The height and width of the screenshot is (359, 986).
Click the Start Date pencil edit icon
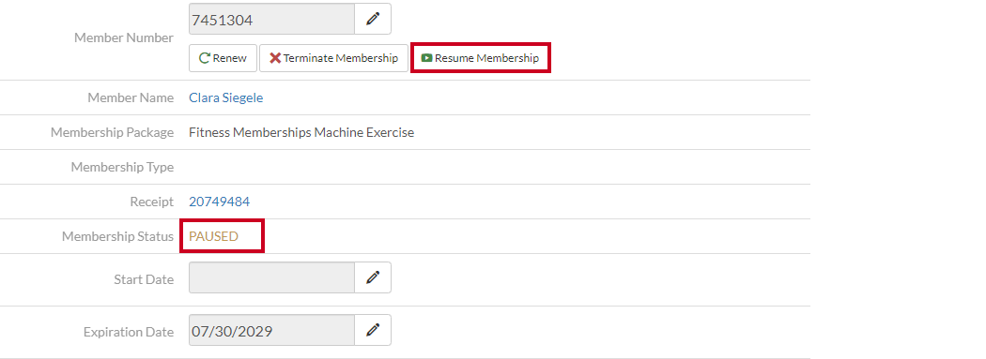[373, 277]
